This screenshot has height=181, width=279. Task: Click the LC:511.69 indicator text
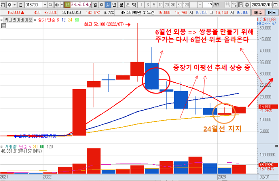pyautogui.click(x=266, y=19)
